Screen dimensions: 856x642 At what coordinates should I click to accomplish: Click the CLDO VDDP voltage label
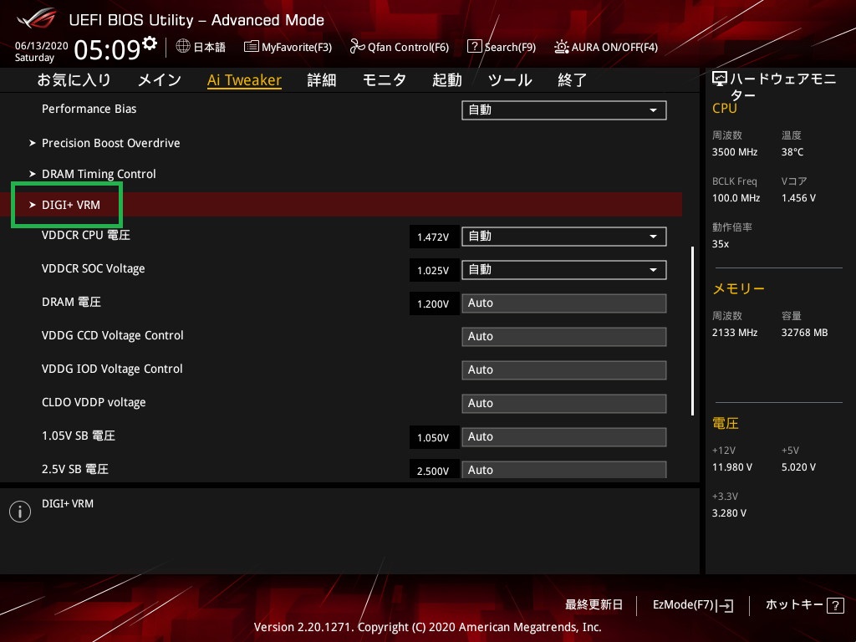(94, 402)
